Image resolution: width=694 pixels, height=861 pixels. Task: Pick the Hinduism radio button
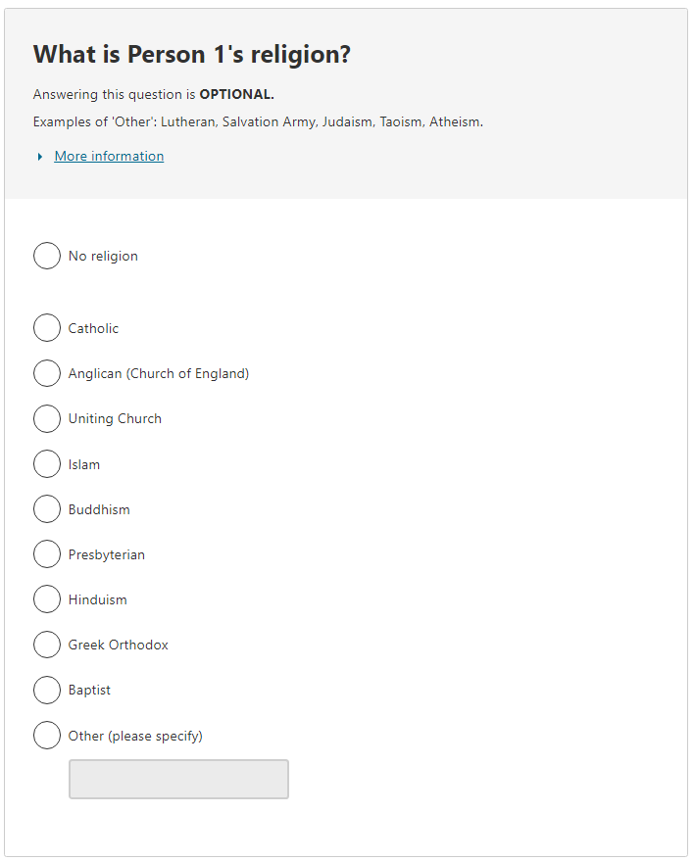pyautogui.click(x=47, y=599)
